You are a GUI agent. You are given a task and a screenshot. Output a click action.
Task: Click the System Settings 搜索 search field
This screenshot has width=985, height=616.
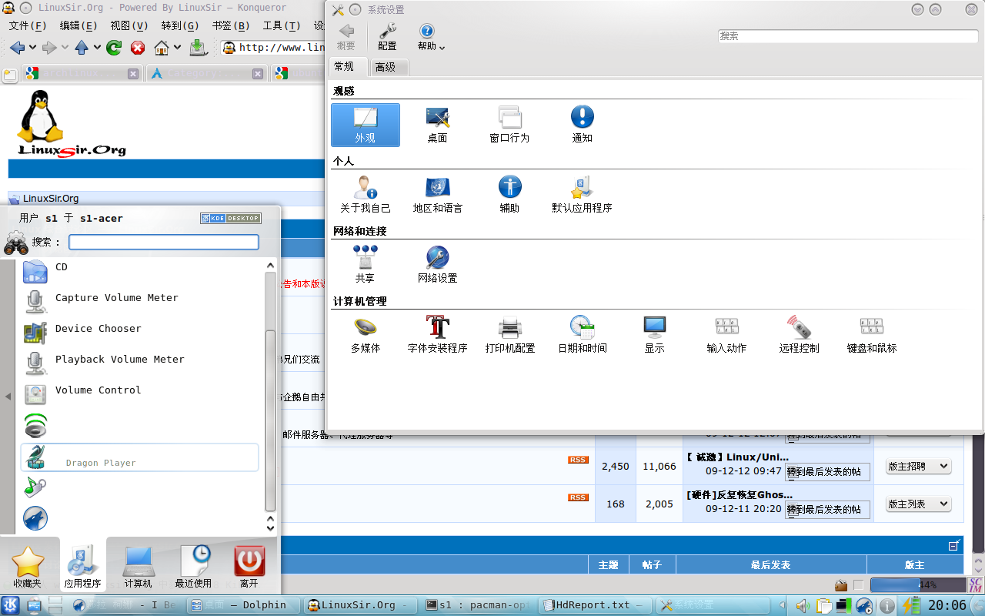tap(847, 36)
